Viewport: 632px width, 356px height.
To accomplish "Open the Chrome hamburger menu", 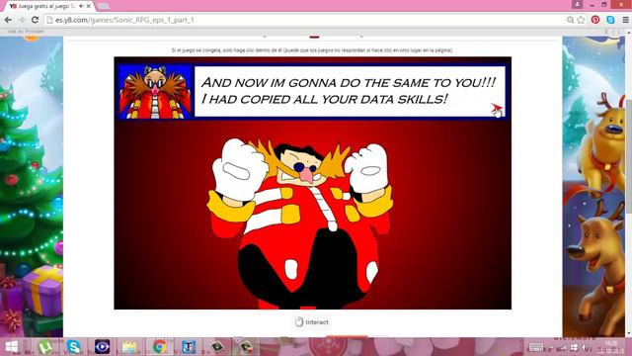I will click(x=625, y=20).
